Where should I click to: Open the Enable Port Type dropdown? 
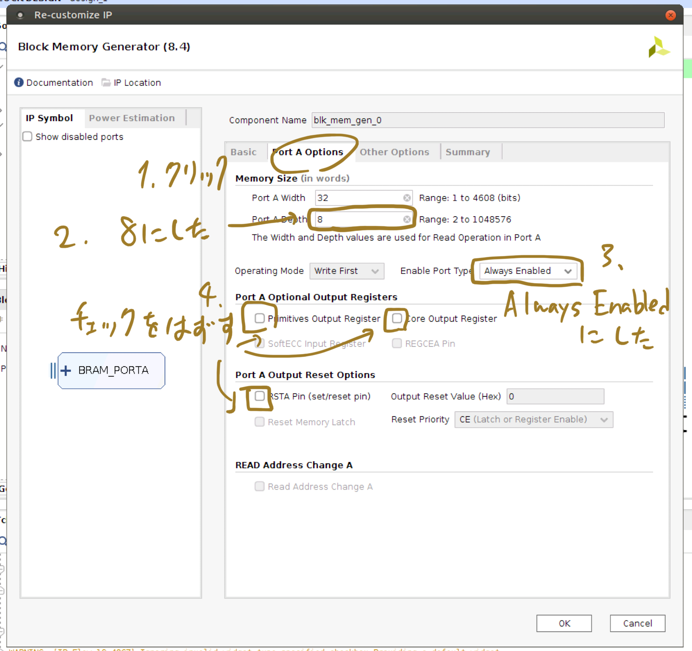tap(528, 271)
